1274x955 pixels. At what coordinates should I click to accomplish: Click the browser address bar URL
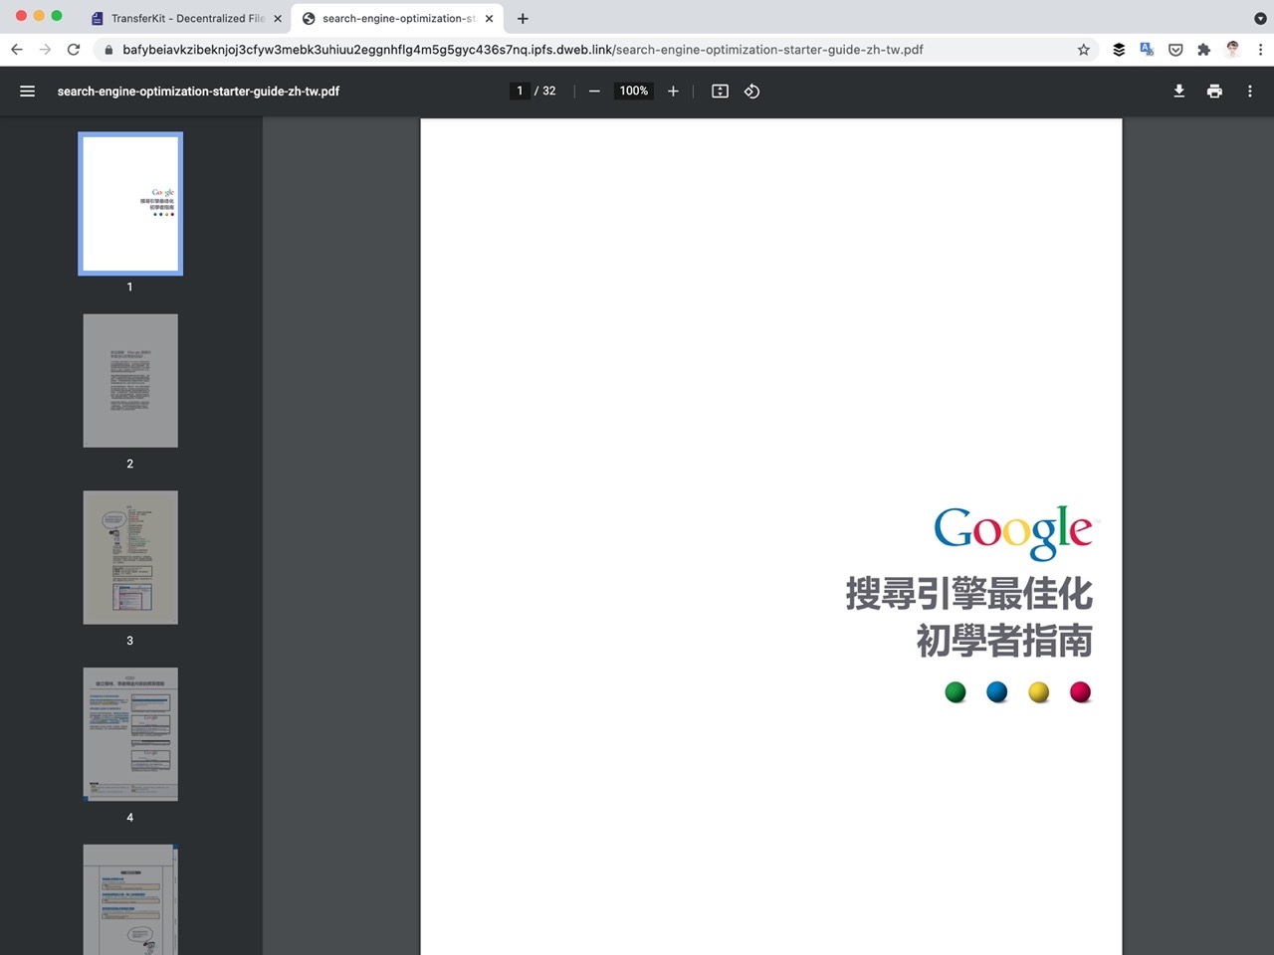523,50
